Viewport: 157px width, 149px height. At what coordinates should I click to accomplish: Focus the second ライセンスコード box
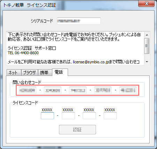(x=68, y=116)
